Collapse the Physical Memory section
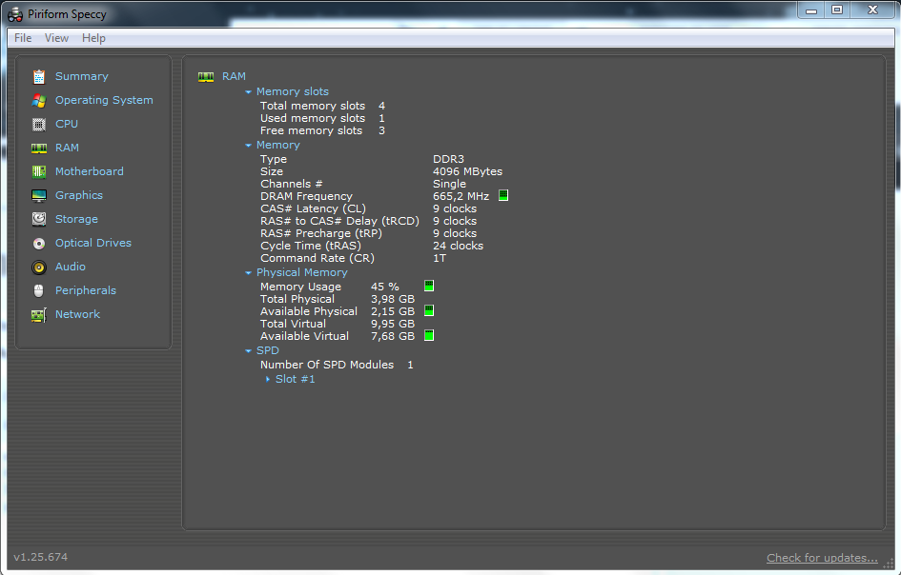Image resolution: width=901 pixels, height=575 pixels. (248, 272)
